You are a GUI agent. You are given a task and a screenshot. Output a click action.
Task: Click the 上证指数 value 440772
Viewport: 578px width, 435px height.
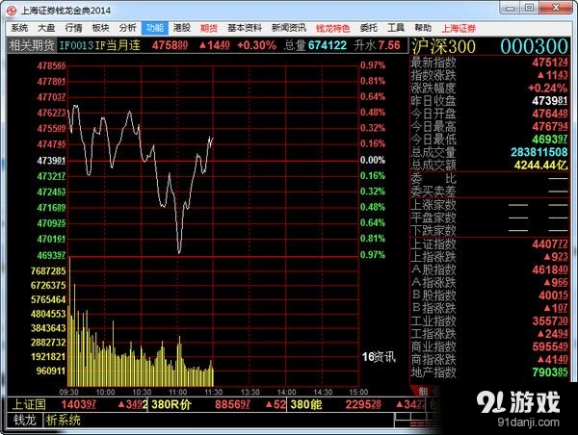coord(550,243)
